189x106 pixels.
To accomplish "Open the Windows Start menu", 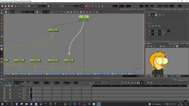I will pyautogui.click(x=2, y=104).
